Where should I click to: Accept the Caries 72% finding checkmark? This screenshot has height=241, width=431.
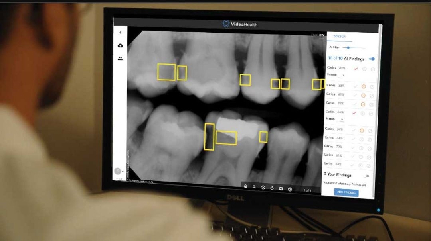(x=353, y=148)
